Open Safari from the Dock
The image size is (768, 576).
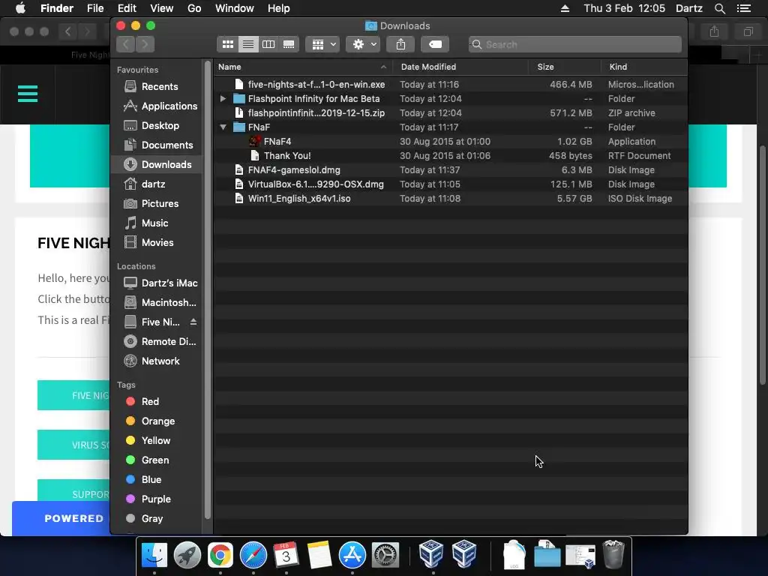click(x=253, y=556)
